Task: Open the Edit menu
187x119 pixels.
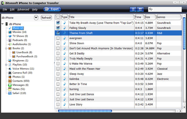Action: click(x=12, y=9)
